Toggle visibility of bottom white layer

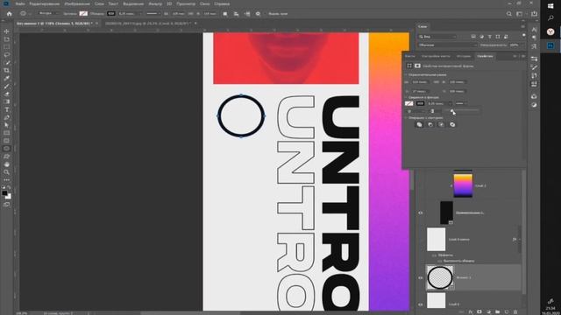pos(421,304)
